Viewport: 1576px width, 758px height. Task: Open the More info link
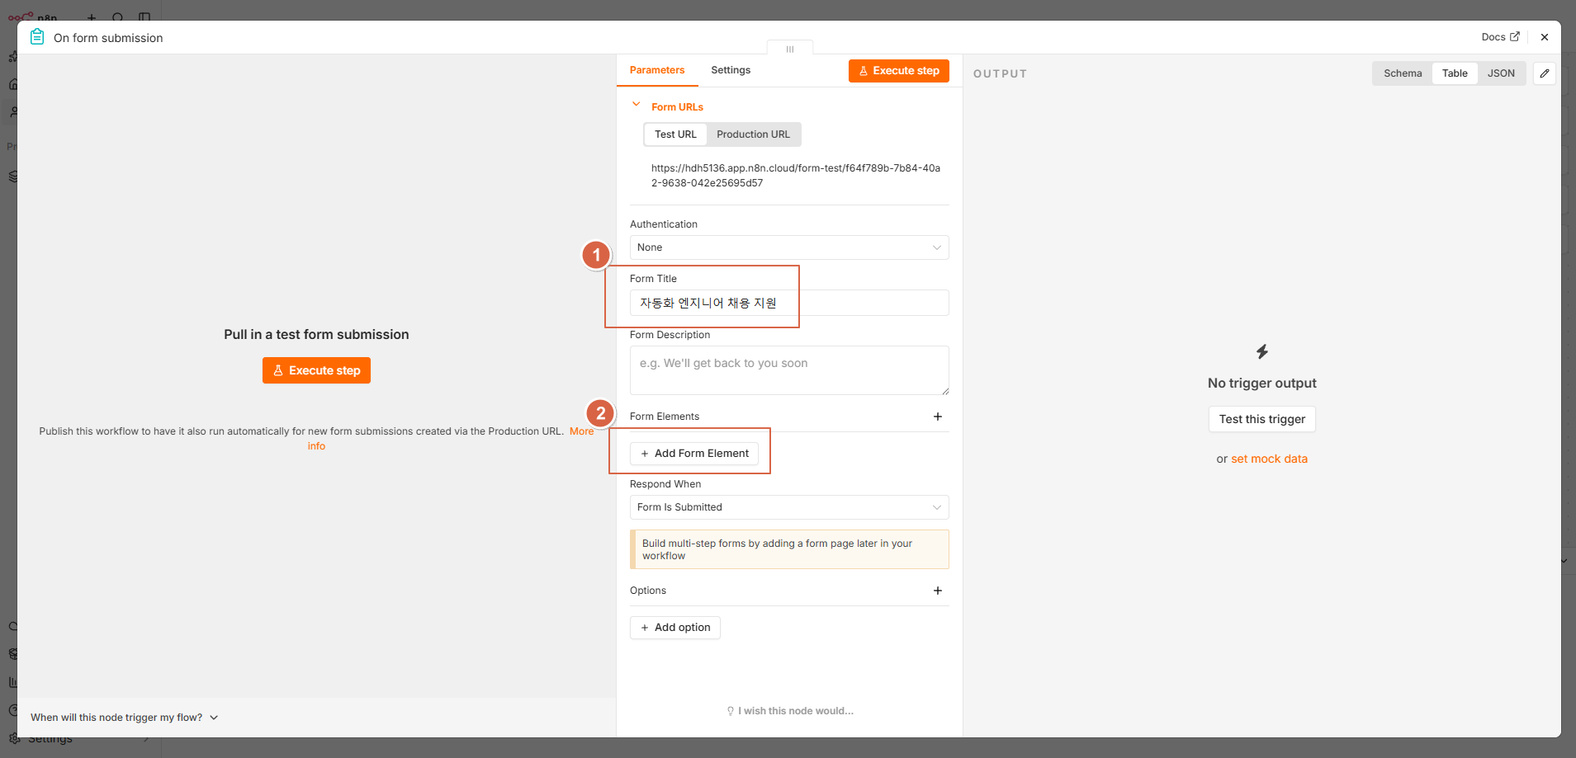click(581, 431)
